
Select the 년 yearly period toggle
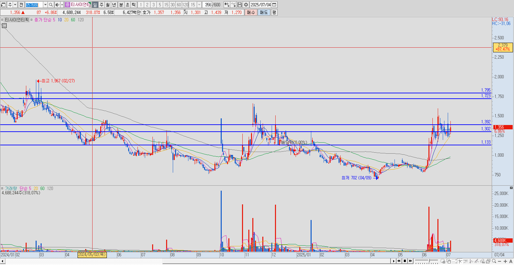[114, 5]
